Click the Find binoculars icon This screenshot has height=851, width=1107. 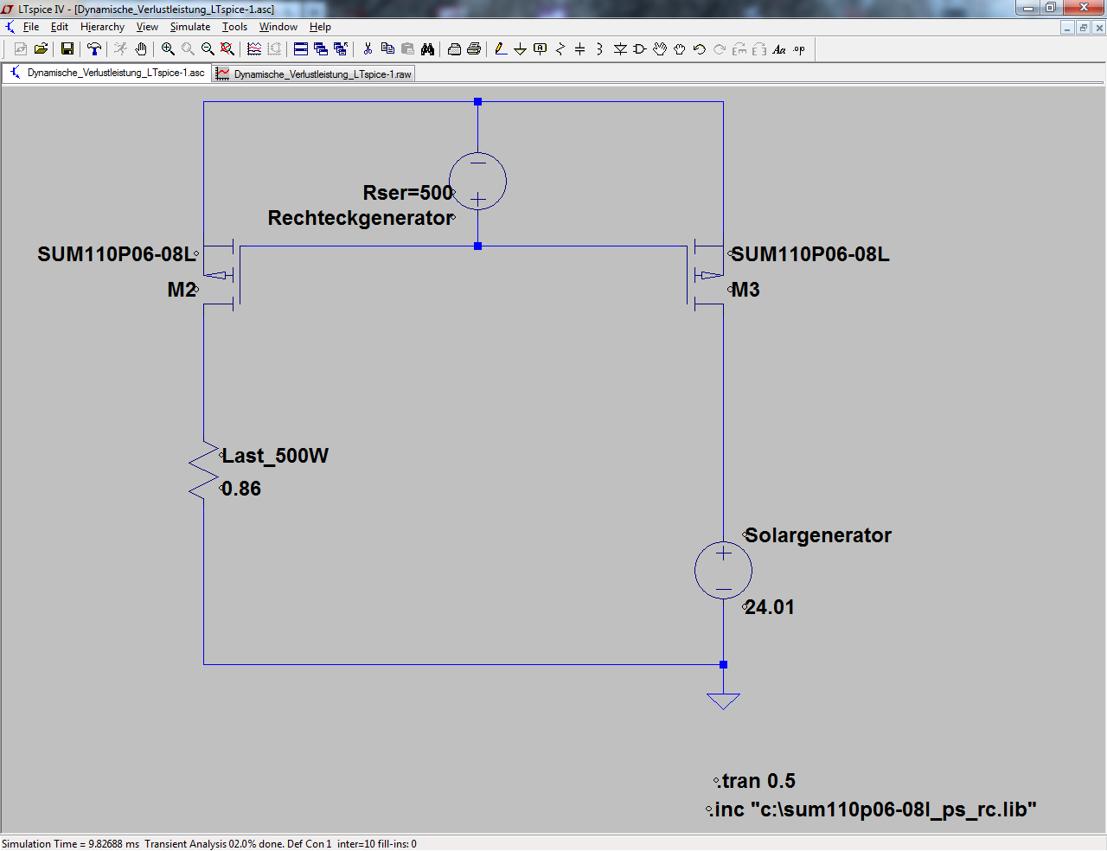click(x=427, y=49)
